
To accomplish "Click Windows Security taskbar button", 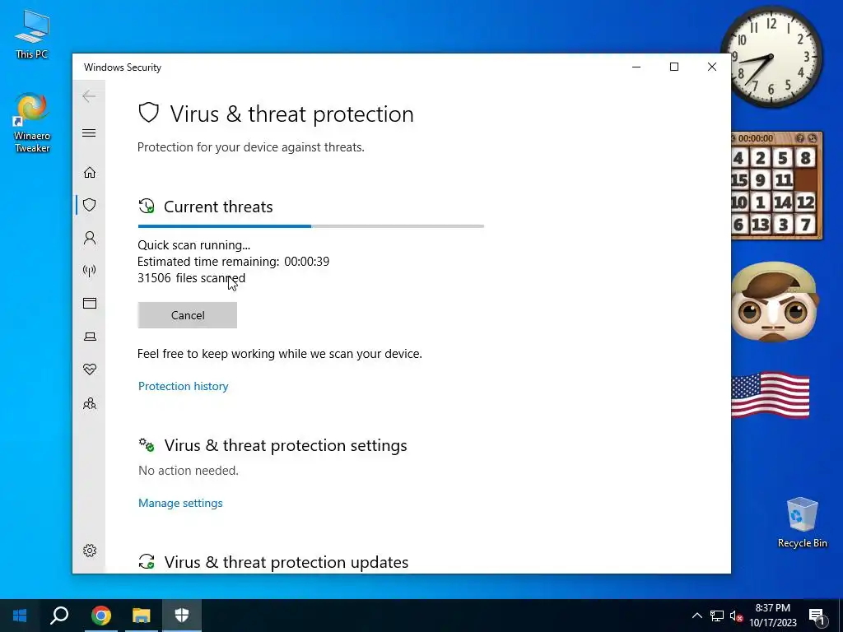I will [x=182, y=616].
